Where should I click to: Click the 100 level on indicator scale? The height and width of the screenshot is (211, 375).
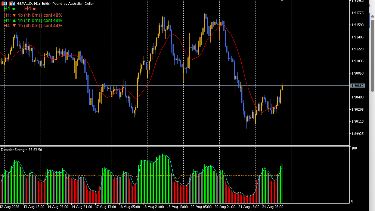pyautogui.click(x=354, y=148)
